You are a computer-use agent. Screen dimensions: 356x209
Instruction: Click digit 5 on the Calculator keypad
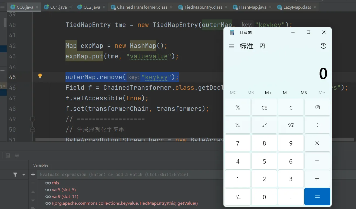[x=264, y=161]
